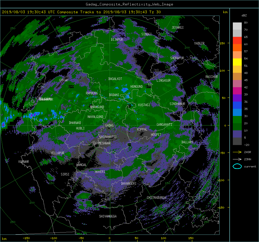259x242 pixels.
Task: Select the Gadag_Composite_Reflectivity_Web_Image title
Action: [129, 4]
